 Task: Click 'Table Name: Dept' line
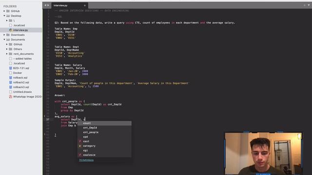click(x=67, y=47)
